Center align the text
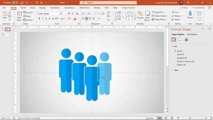213x120 pixels. 87,19
